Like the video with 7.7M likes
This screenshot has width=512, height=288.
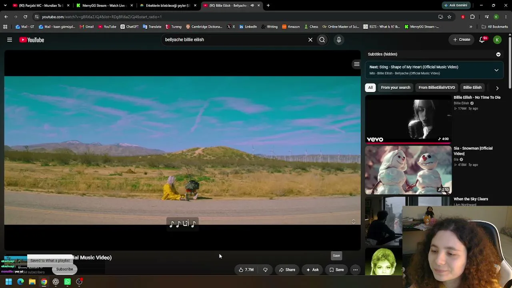click(x=246, y=270)
